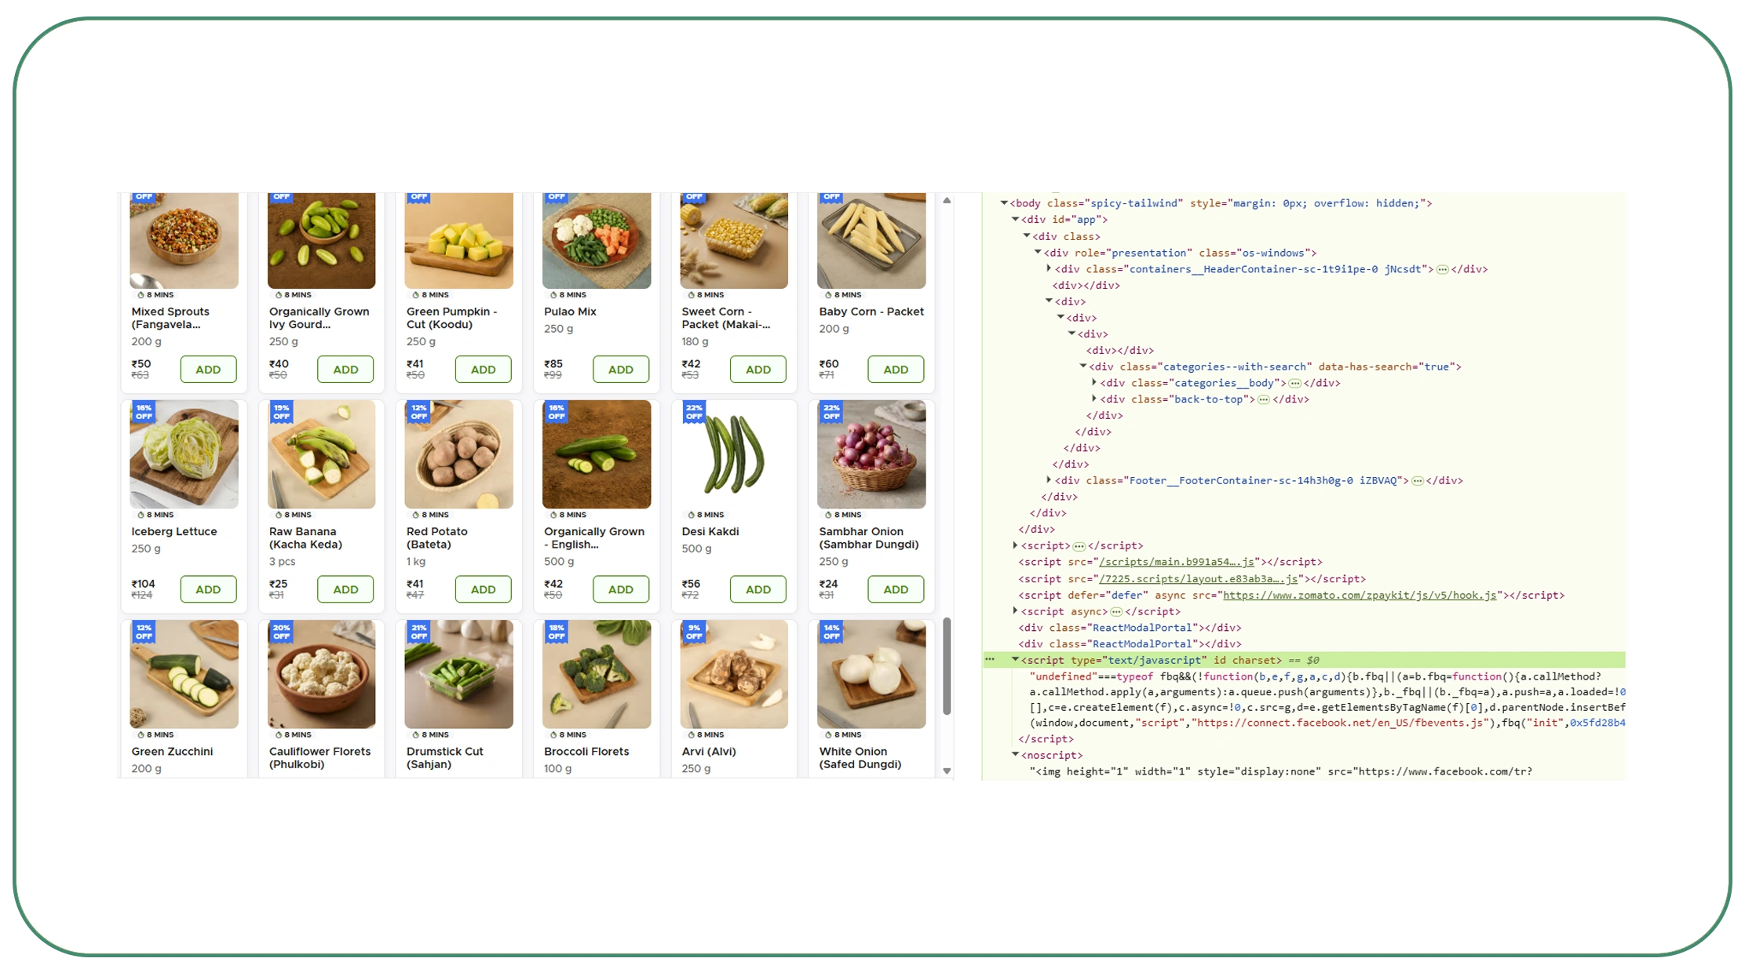Open Raw Banana product image

321,454
